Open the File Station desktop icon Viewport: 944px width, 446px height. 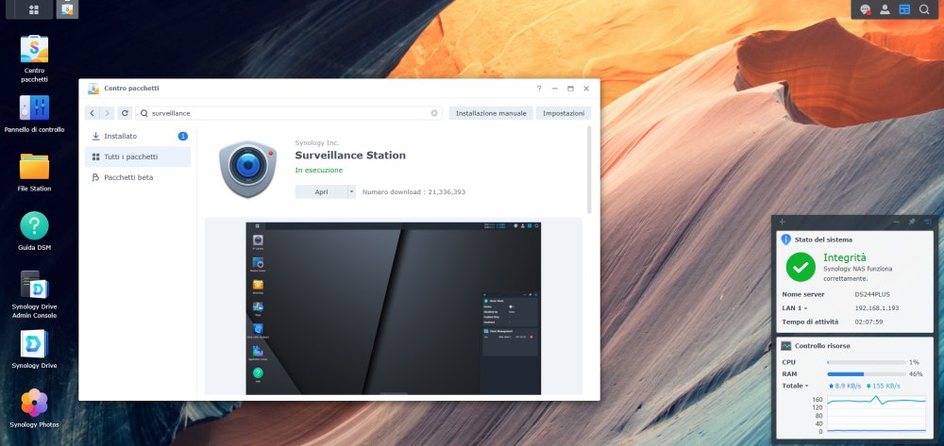click(x=34, y=173)
